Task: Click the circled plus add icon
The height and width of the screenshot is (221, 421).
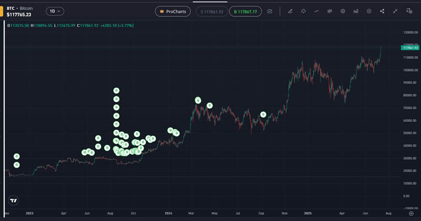Action: pyautogui.click(x=369, y=11)
